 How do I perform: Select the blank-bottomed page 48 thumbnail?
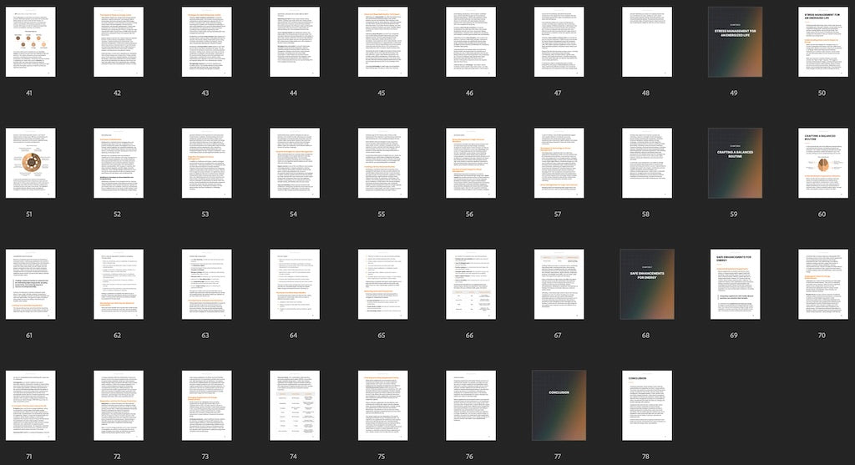[x=646, y=42]
